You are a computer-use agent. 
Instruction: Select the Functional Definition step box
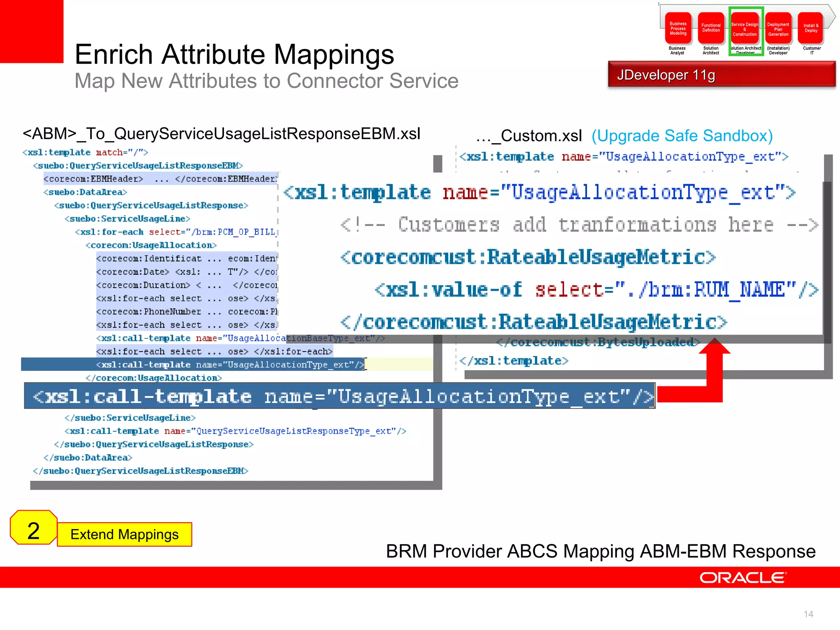(x=711, y=28)
